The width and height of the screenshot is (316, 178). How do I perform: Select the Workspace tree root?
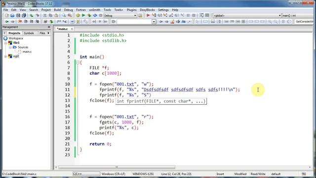pyautogui.click(x=16, y=39)
